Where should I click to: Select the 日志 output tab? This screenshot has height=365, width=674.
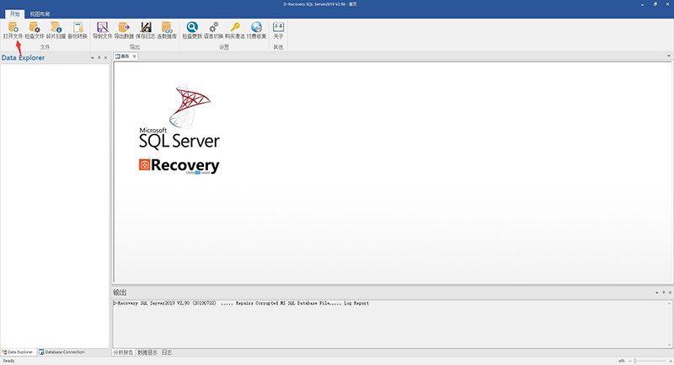(x=167, y=352)
